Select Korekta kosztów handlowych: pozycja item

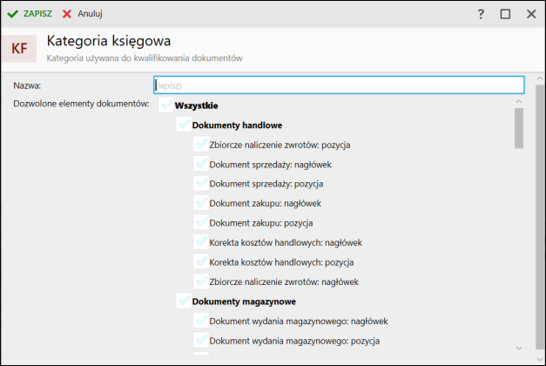point(281,262)
